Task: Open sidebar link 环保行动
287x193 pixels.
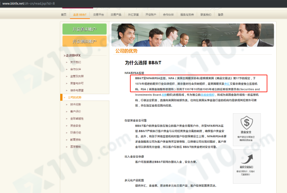Action: coord(76,133)
